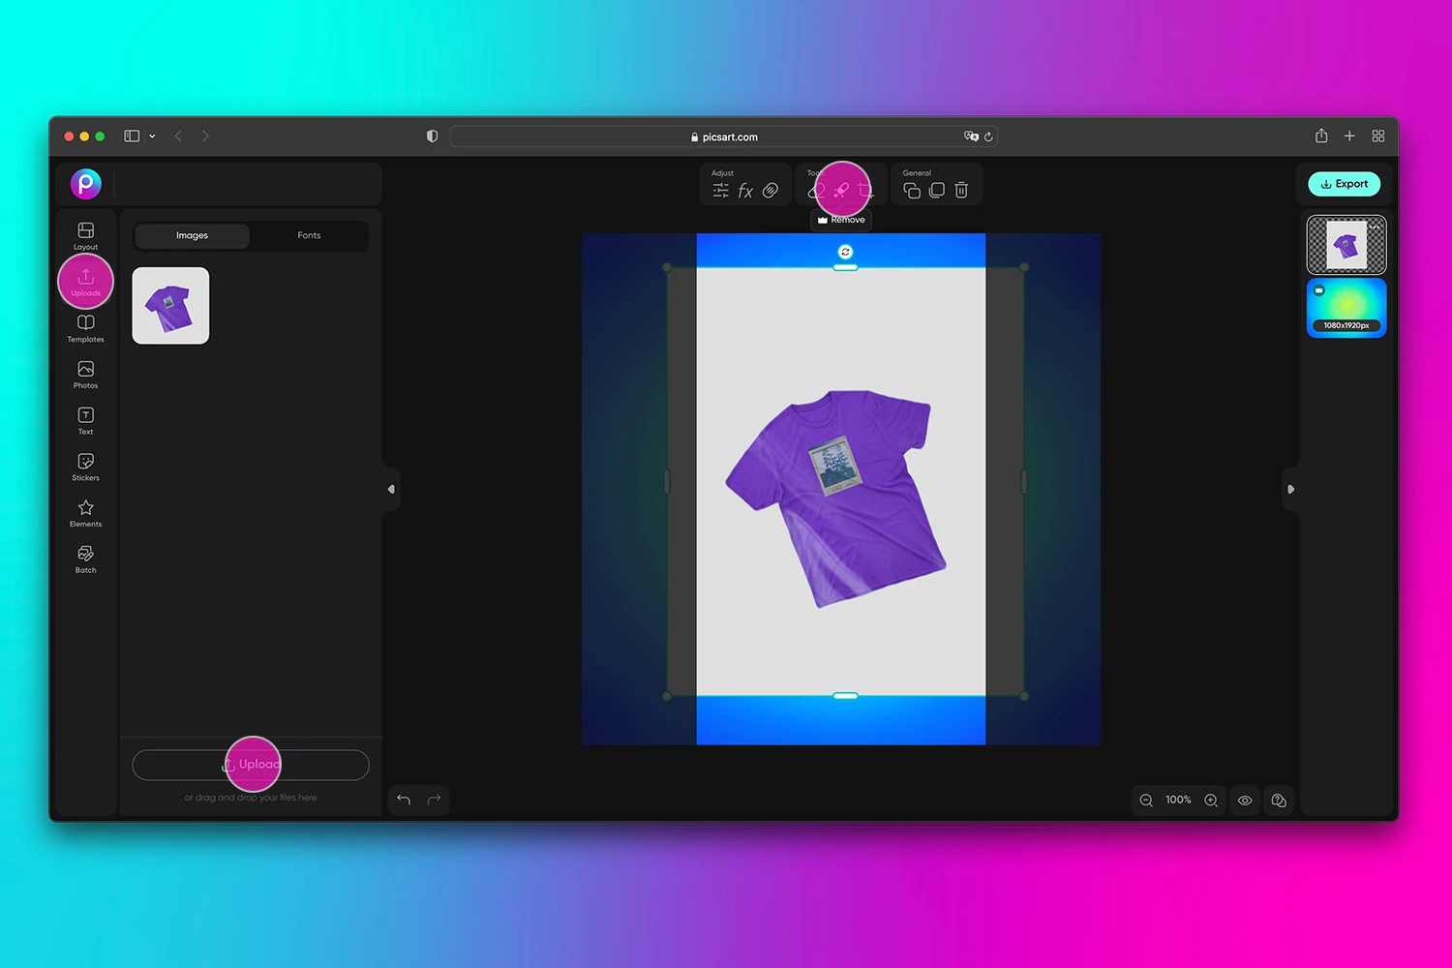
Task: Open the Text panel
Action: tap(85, 418)
